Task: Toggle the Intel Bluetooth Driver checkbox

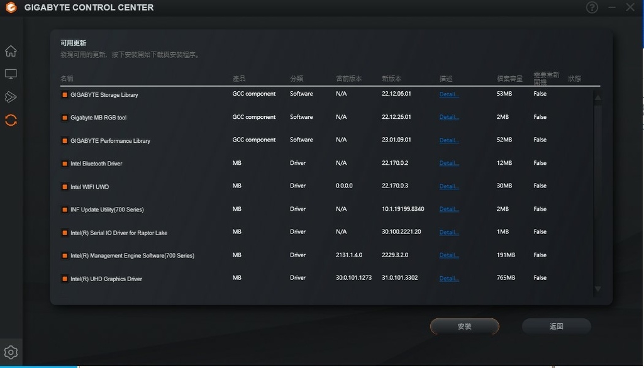Action: 65,164
